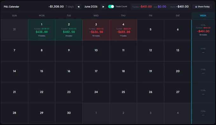Open June 2 day with $402.50 profit

[69, 30]
